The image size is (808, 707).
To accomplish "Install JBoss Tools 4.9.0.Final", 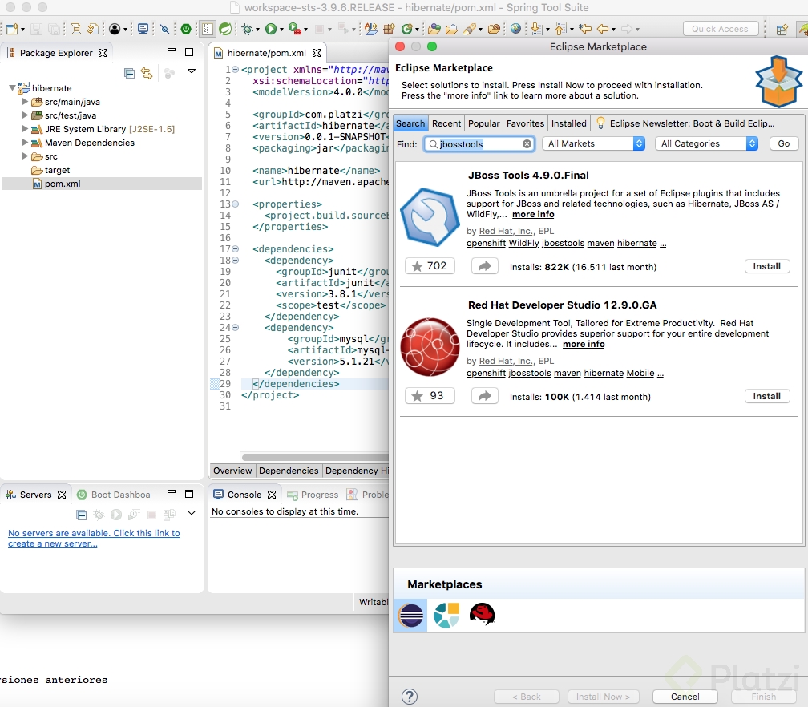I will click(x=766, y=266).
